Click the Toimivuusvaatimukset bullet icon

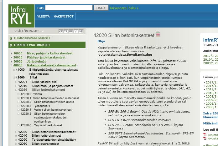[11, 38]
